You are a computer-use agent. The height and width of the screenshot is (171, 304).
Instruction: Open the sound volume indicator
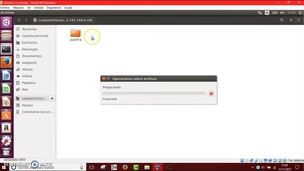pyautogui.click(x=282, y=13)
